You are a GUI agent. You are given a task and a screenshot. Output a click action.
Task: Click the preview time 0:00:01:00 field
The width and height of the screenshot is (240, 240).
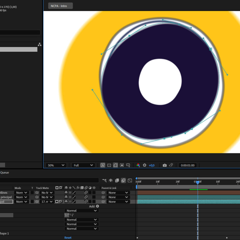tap(188, 165)
